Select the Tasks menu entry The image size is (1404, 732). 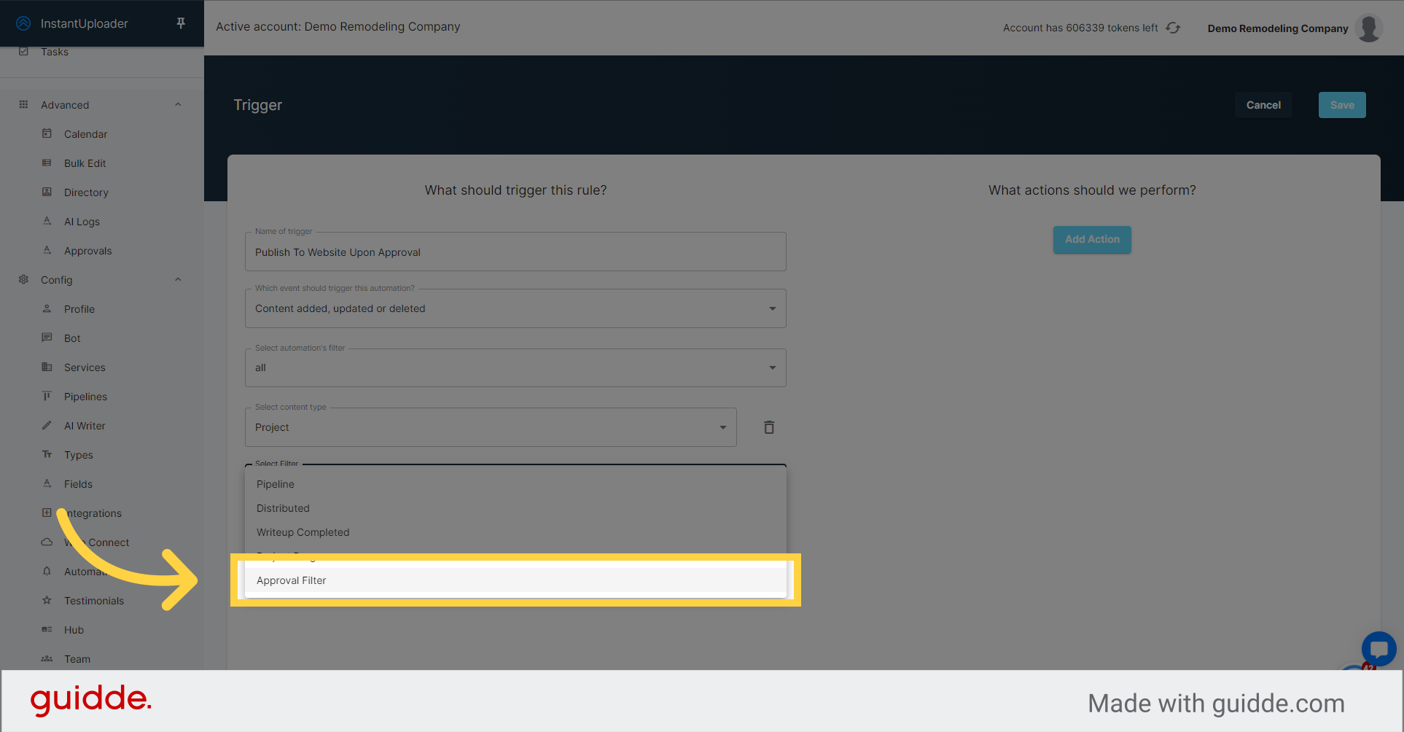(x=54, y=51)
